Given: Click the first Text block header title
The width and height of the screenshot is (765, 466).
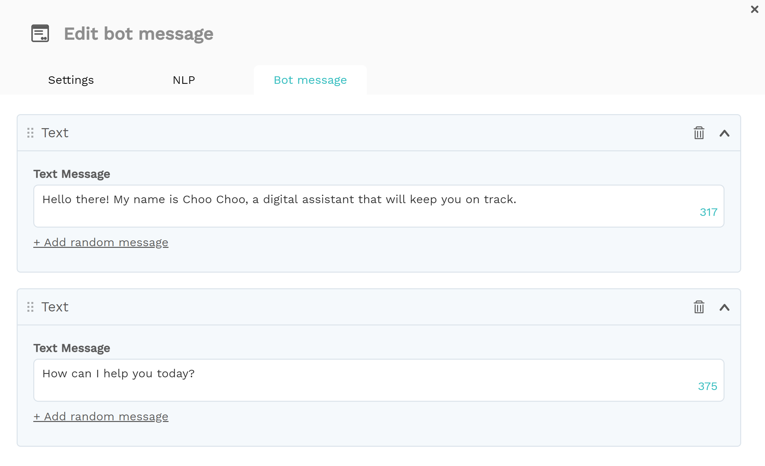Looking at the screenshot, I should pyautogui.click(x=55, y=133).
